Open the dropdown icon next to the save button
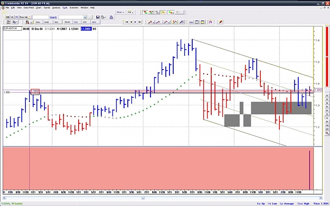Image resolution: width=330 pixels, height=206 pixels. (103, 17)
